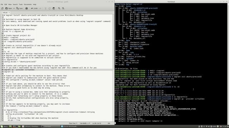
Task: Open the Mint Menu button
Action: pyautogui.click(x=4, y=127)
